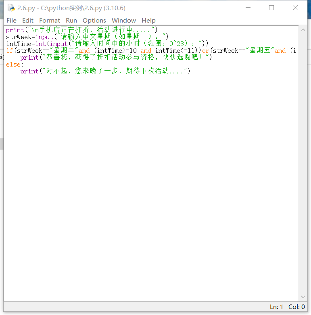The height and width of the screenshot is (315, 311).
Task: Minimize the 2.6.py editor window
Action: click(248, 8)
